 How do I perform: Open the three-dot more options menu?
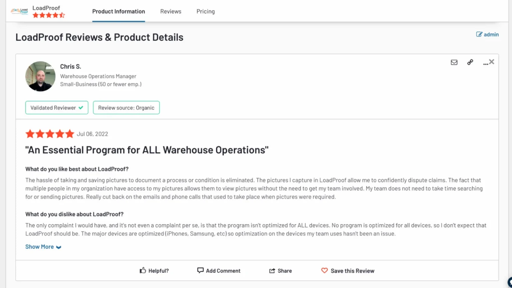pyautogui.click(x=485, y=63)
